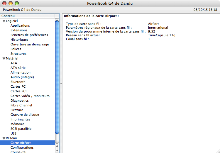
Task: Select Carte AirPort entry
Action: [28, 143]
